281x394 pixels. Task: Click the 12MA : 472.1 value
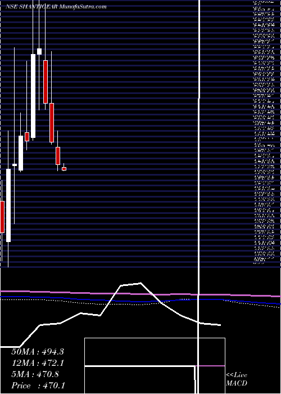point(38,363)
